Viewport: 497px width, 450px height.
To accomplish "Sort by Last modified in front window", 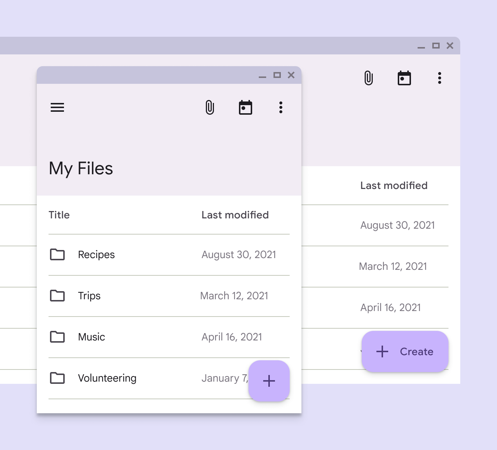I will 235,215.
